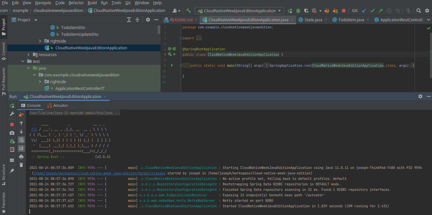Select TodoItemUpdateDto in the project tree
This screenshot has width=432, height=215.
[x=79, y=34]
